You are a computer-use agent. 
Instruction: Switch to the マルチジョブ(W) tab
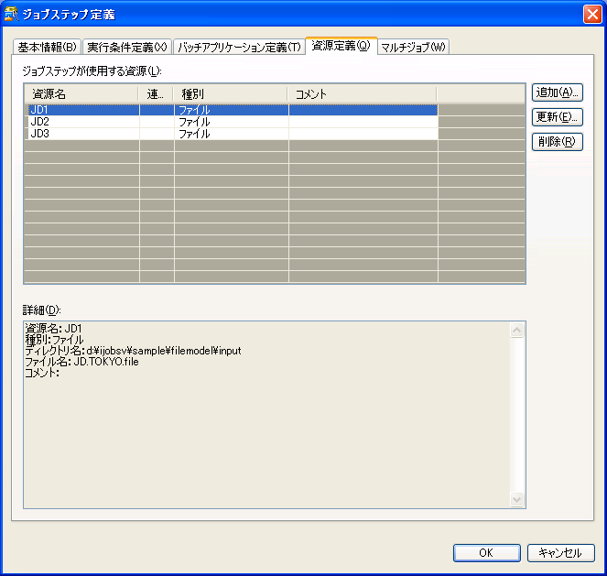(x=413, y=47)
